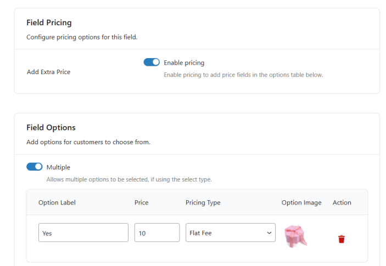The image size is (386, 266).
Task: Click the Pricing Type column header
Action: pos(203,202)
